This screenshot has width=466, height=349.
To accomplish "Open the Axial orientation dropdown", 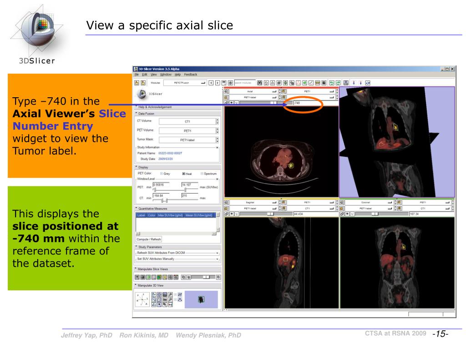I will [x=253, y=91].
